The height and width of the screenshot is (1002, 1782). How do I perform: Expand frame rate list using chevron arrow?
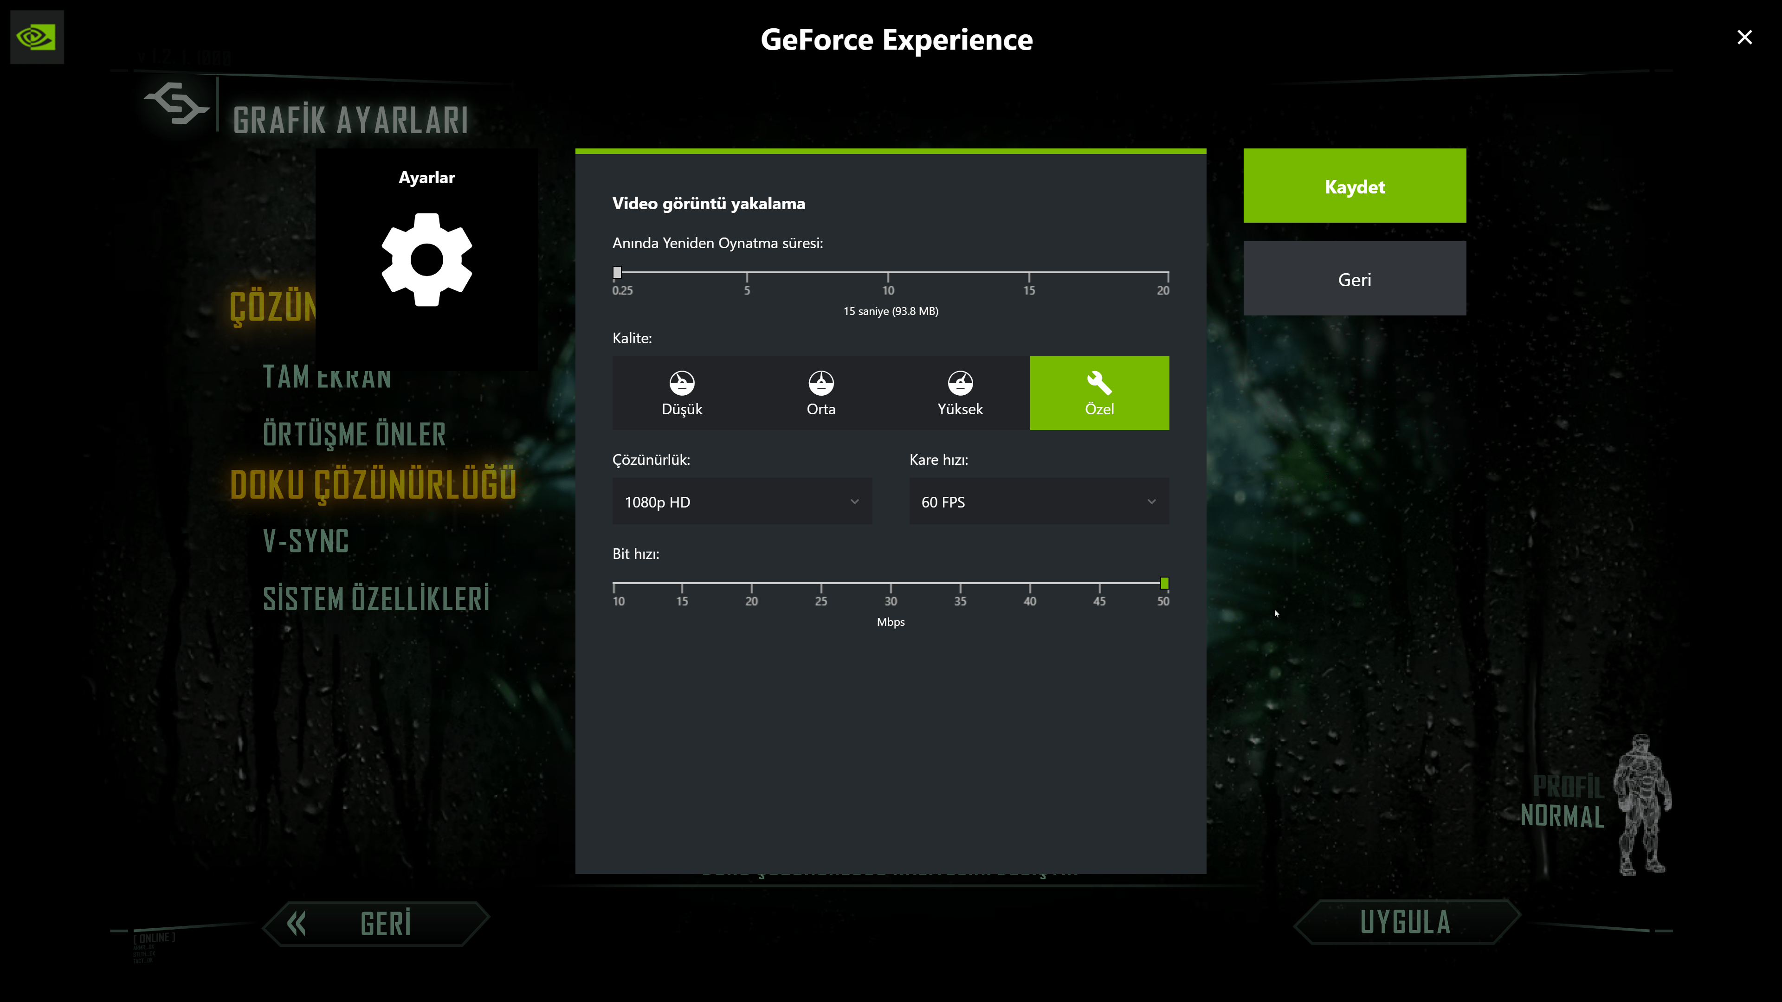coord(1151,501)
